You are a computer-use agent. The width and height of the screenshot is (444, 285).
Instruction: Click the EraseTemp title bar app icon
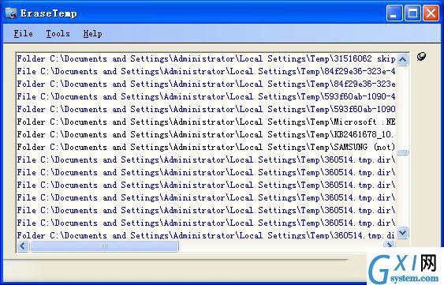[x=11, y=13]
